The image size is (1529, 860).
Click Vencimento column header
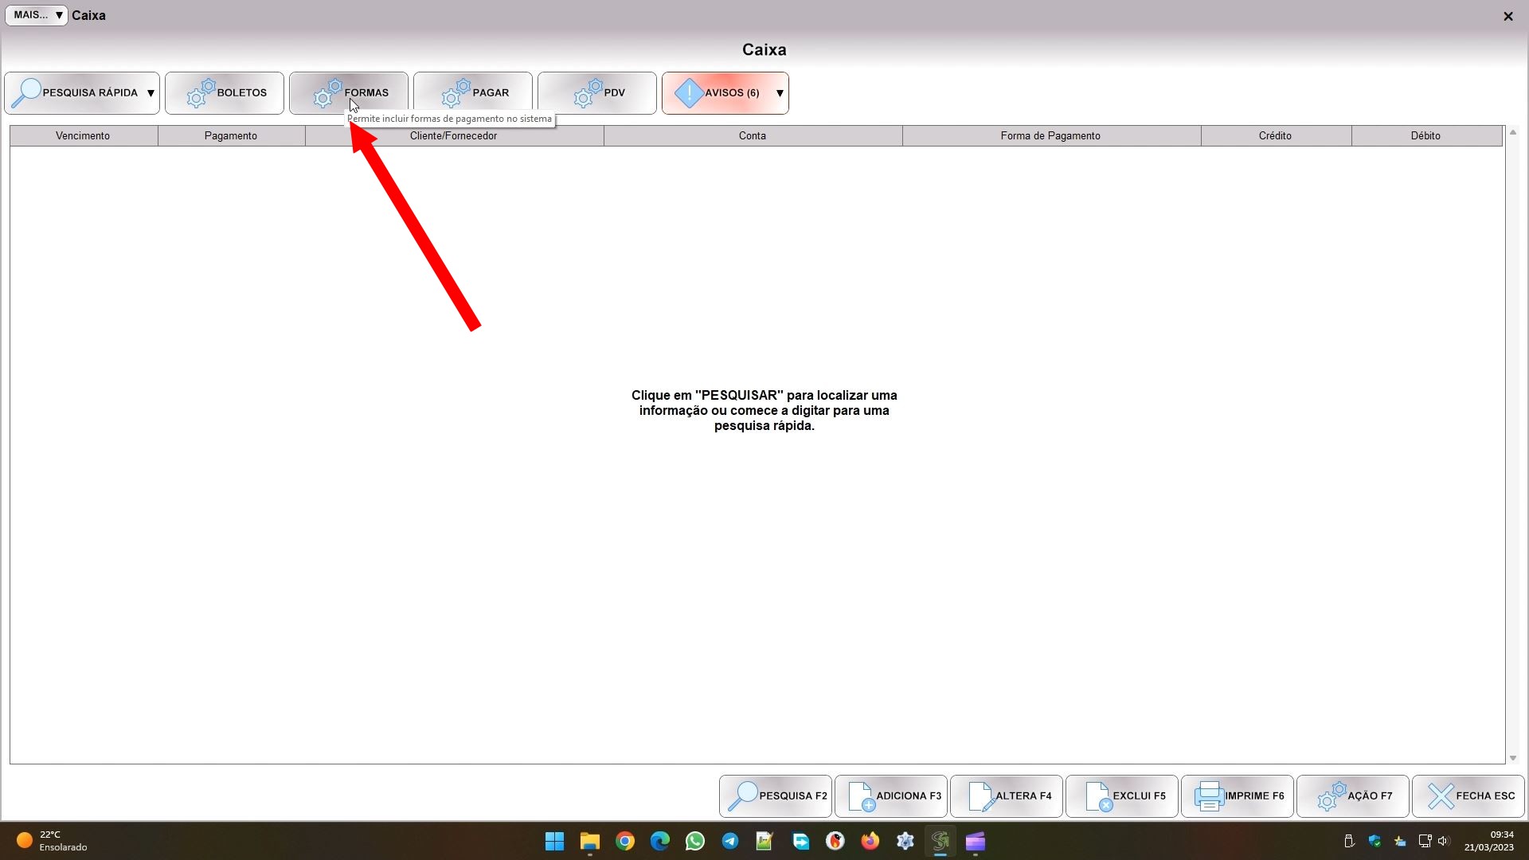83,136
